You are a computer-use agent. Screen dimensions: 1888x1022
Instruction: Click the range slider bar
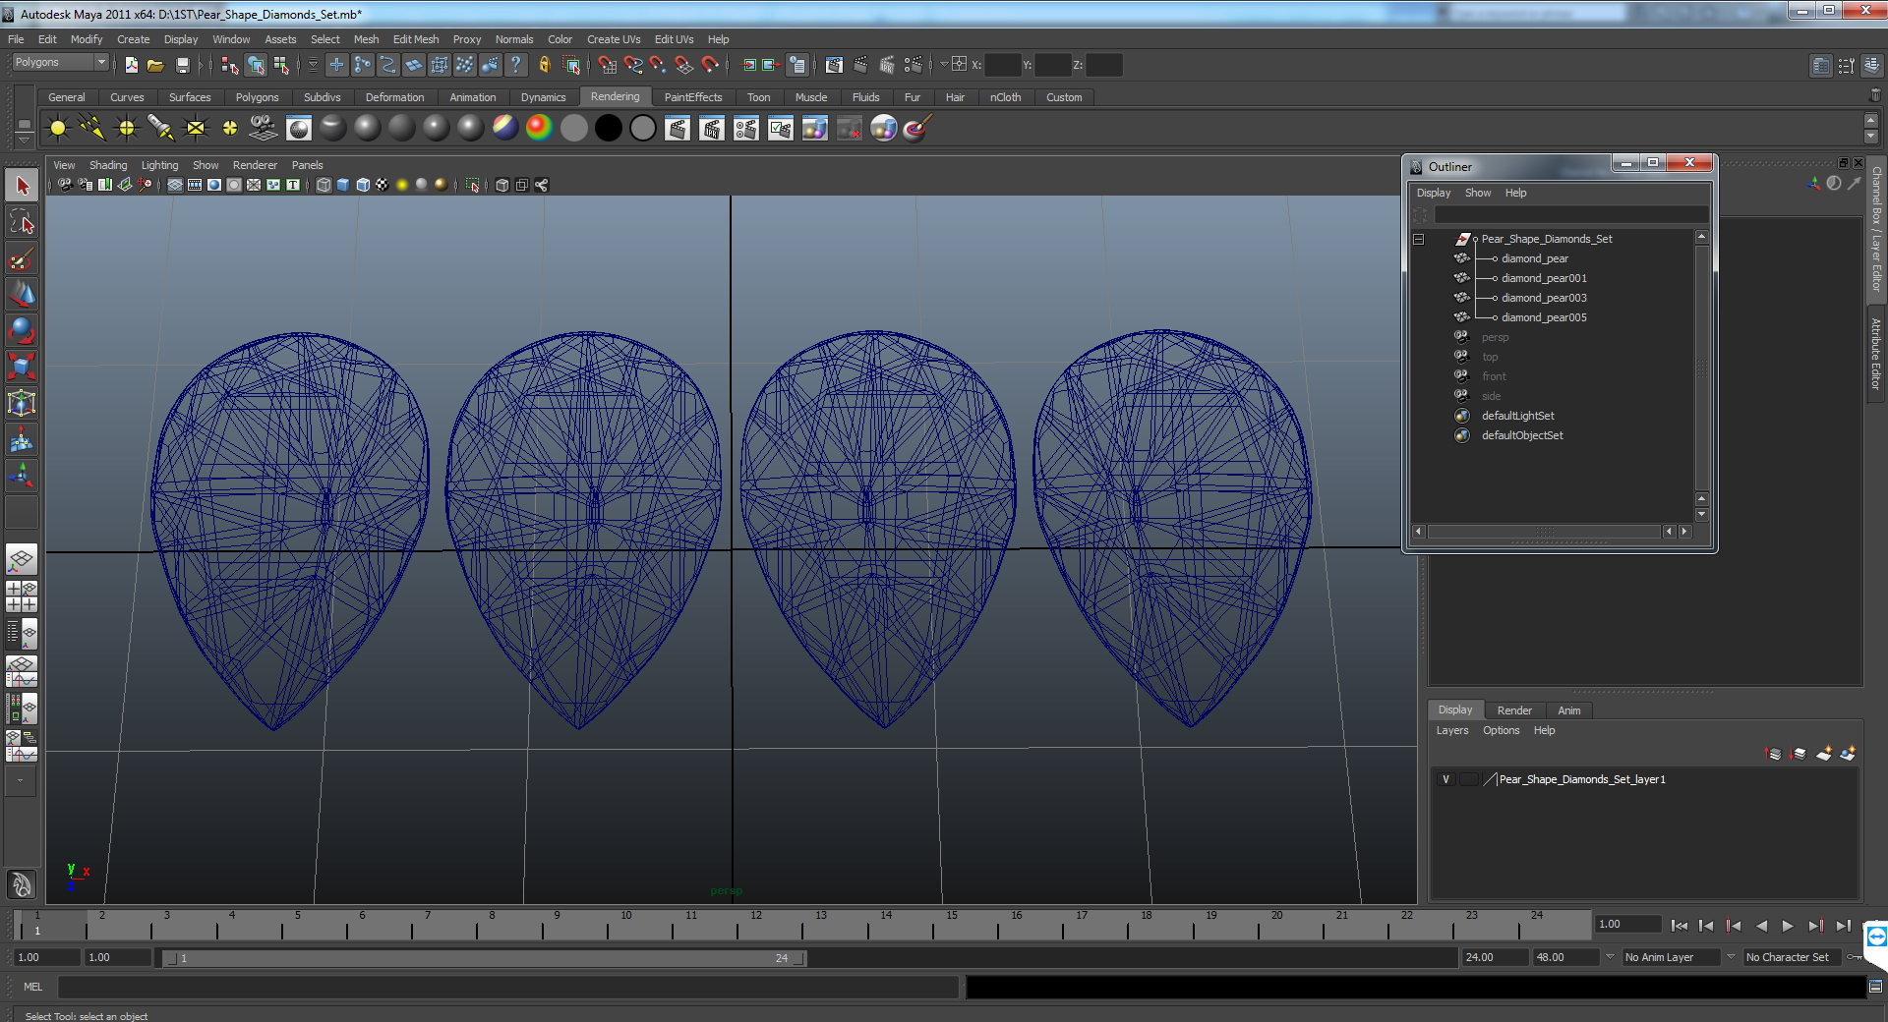coord(485,958)
